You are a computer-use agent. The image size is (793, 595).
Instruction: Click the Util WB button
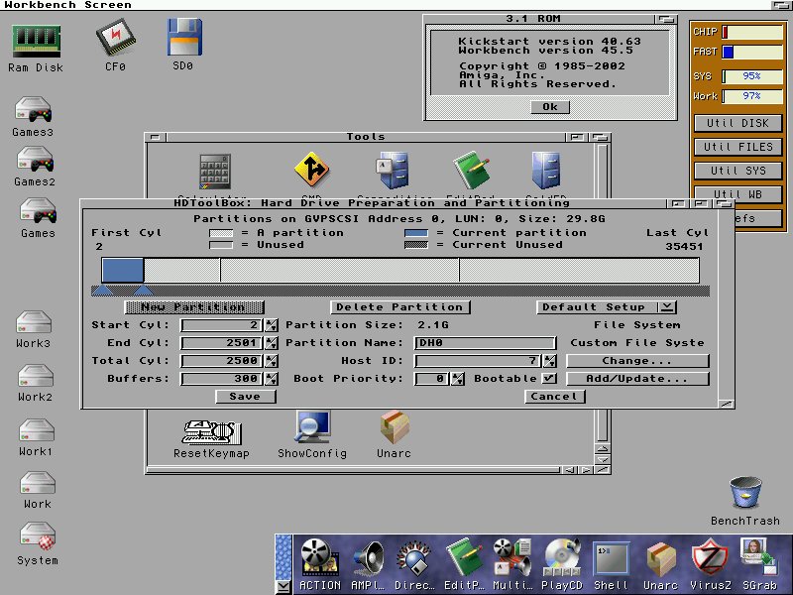(x=737, y=194)
